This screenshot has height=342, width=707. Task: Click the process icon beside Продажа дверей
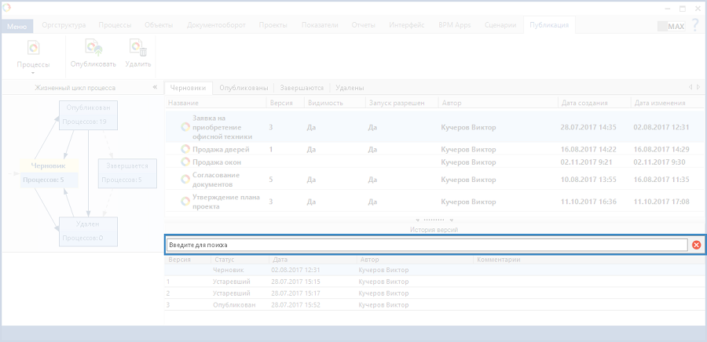click(x=185, y=149)
